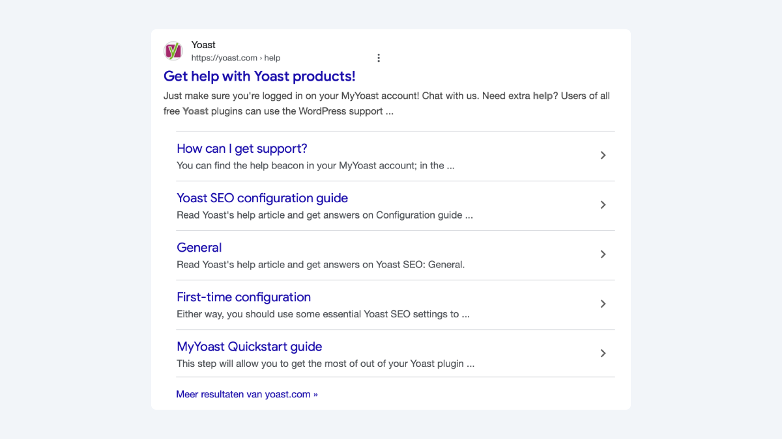Screen dimensions: 782x439
Task: Go to the MyYoast Quickstart guide link
Action: pos(249,347)
